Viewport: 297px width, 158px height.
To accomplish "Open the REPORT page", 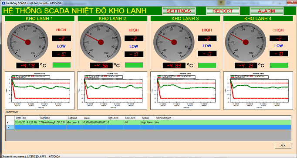I will pyautogui.click(x=223, y=11).
